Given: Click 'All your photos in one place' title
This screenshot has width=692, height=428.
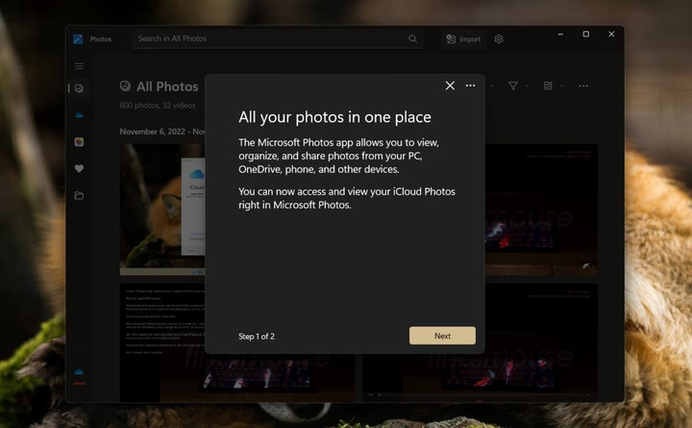Looking at the screenshot, I should [x=334, y=117].
